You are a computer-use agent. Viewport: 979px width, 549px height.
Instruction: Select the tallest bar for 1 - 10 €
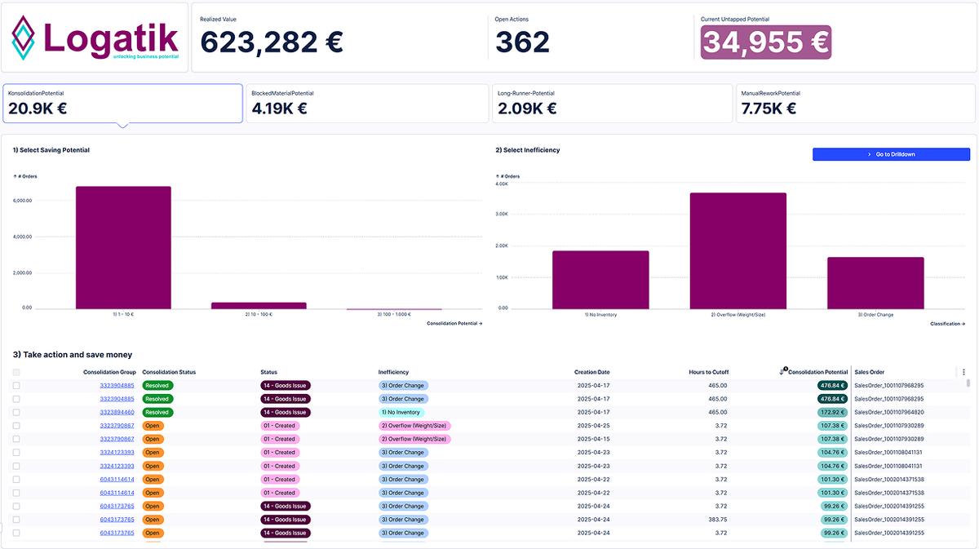123,247
